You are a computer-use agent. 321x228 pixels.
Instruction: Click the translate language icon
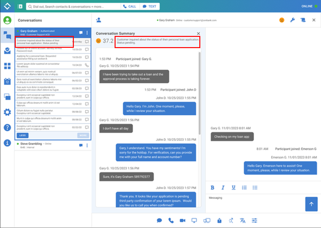click(x=242, y=221)
